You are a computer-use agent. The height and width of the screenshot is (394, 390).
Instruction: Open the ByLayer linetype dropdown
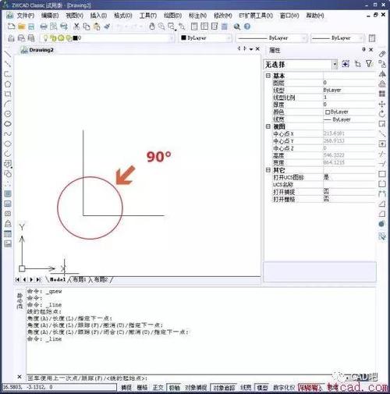coord(271,38)
